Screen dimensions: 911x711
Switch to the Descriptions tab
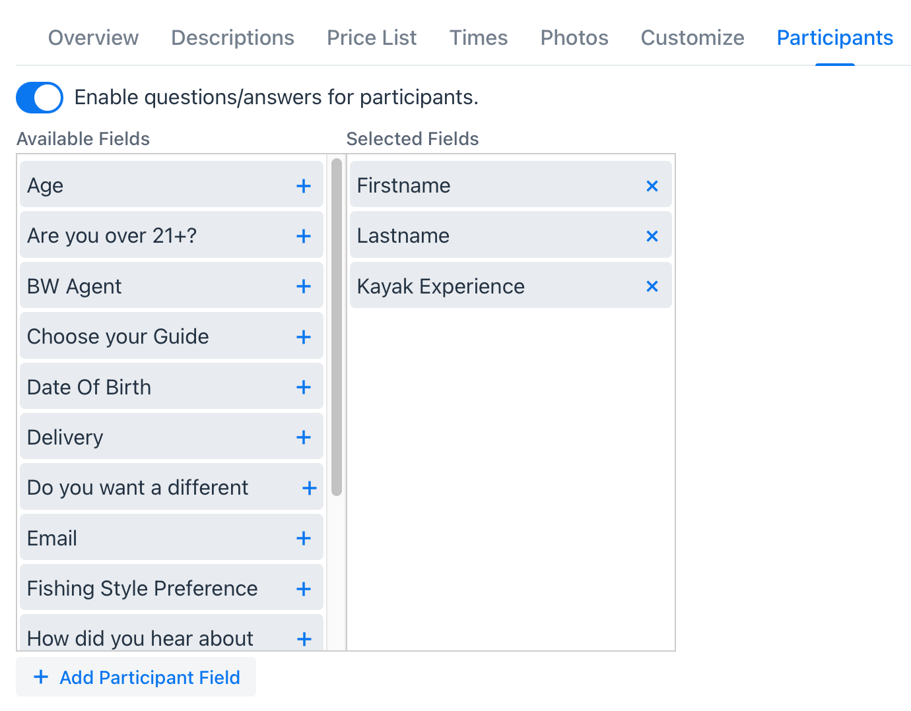(233, 38)
